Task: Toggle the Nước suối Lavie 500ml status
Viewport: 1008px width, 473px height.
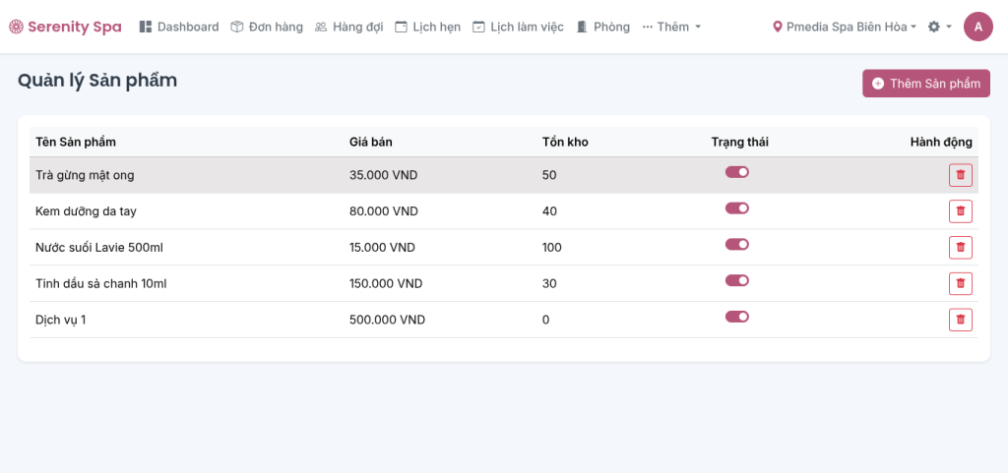Action: point(737,244)
